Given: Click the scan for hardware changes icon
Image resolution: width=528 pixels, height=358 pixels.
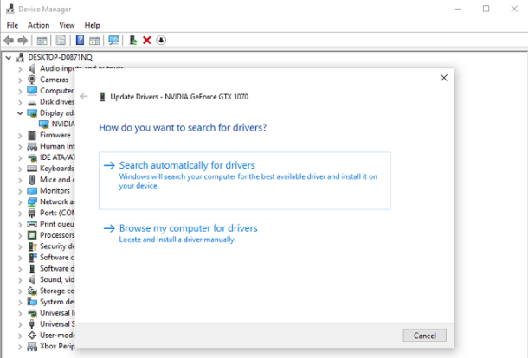Looking at the screenshot, I should pos(113,41).
